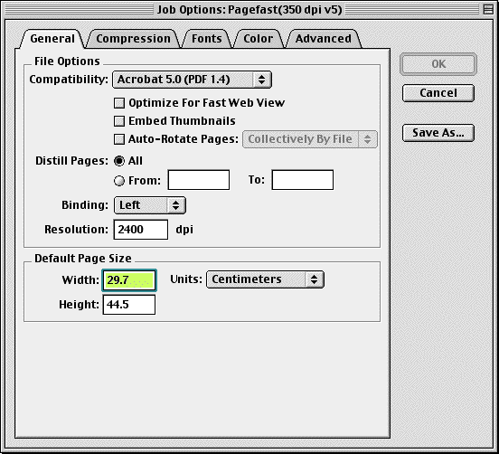This screenshot has height=454, width=499.
Task: Click the Cancel button
Action: (438, 93)
